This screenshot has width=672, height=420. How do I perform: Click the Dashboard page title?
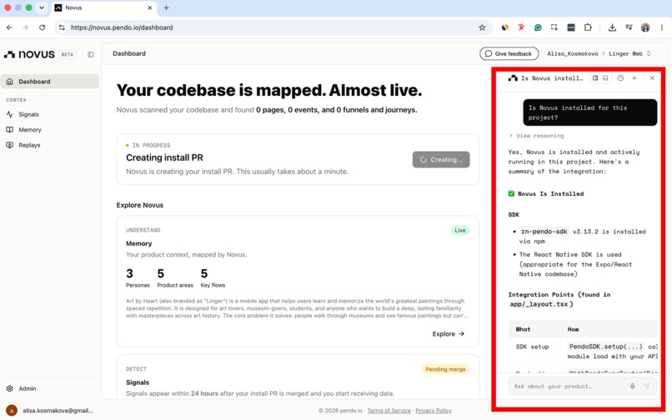(x=129, y=53)
